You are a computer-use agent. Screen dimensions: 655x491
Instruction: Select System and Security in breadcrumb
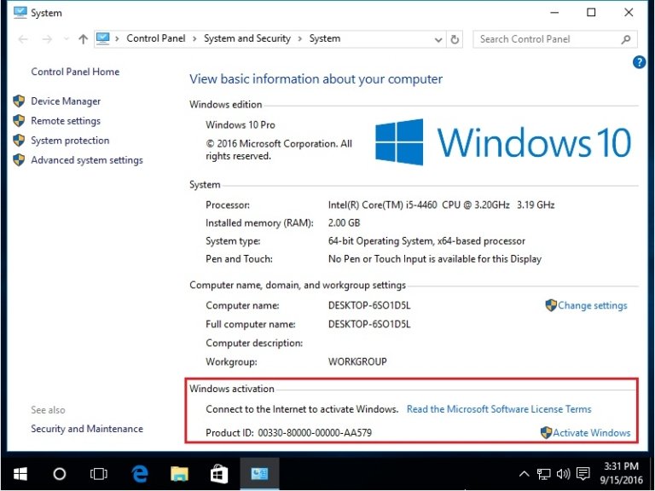pyautogui.click(x=247, y=39)
